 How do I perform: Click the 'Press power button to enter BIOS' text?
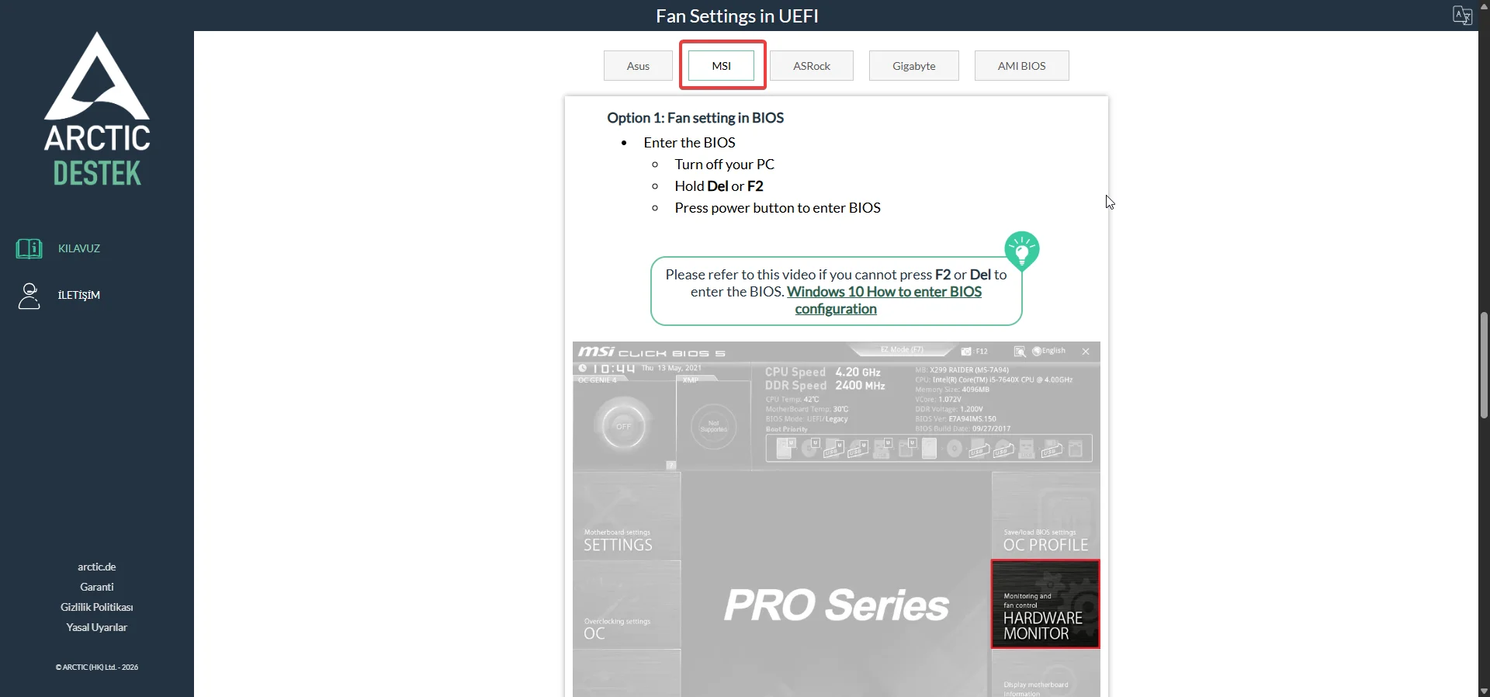778,208
